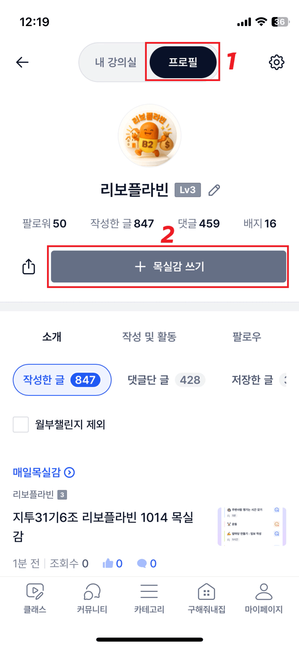This screenshot has height=648, width=299.
Task: Select the 프로필 toggle segment
Action: [x=183, y=62]
